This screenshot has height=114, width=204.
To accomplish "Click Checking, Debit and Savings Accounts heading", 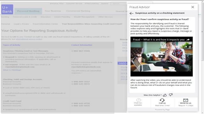I will click(x=23, y=79).
